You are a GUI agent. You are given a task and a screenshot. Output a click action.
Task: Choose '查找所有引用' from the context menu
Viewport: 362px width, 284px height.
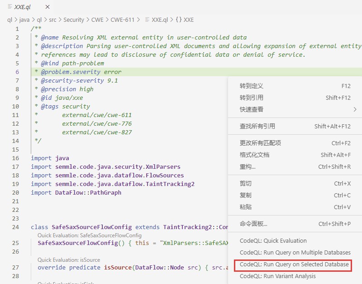pos(295,126)
